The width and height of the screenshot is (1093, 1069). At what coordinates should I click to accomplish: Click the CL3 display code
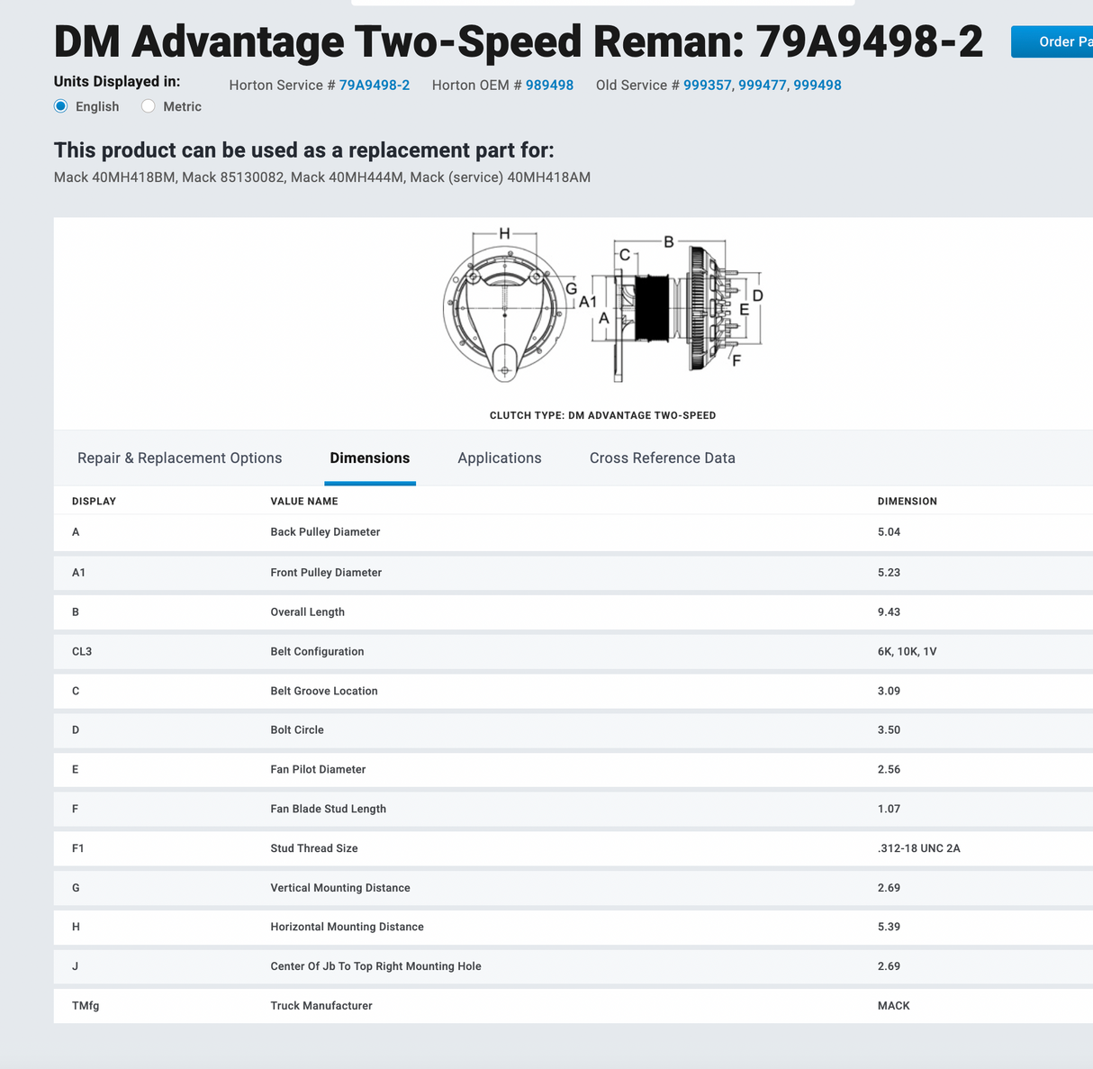pyautogui.click(x=82, y=652)
